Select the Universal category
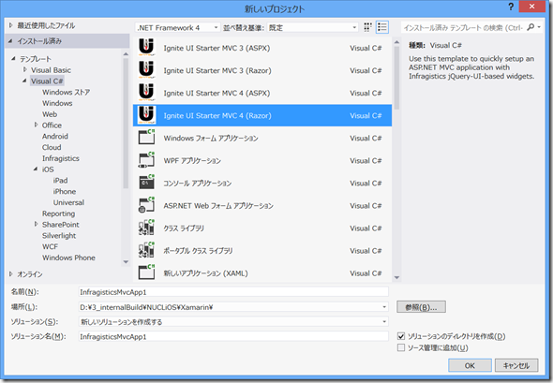 tap(68, 202)
